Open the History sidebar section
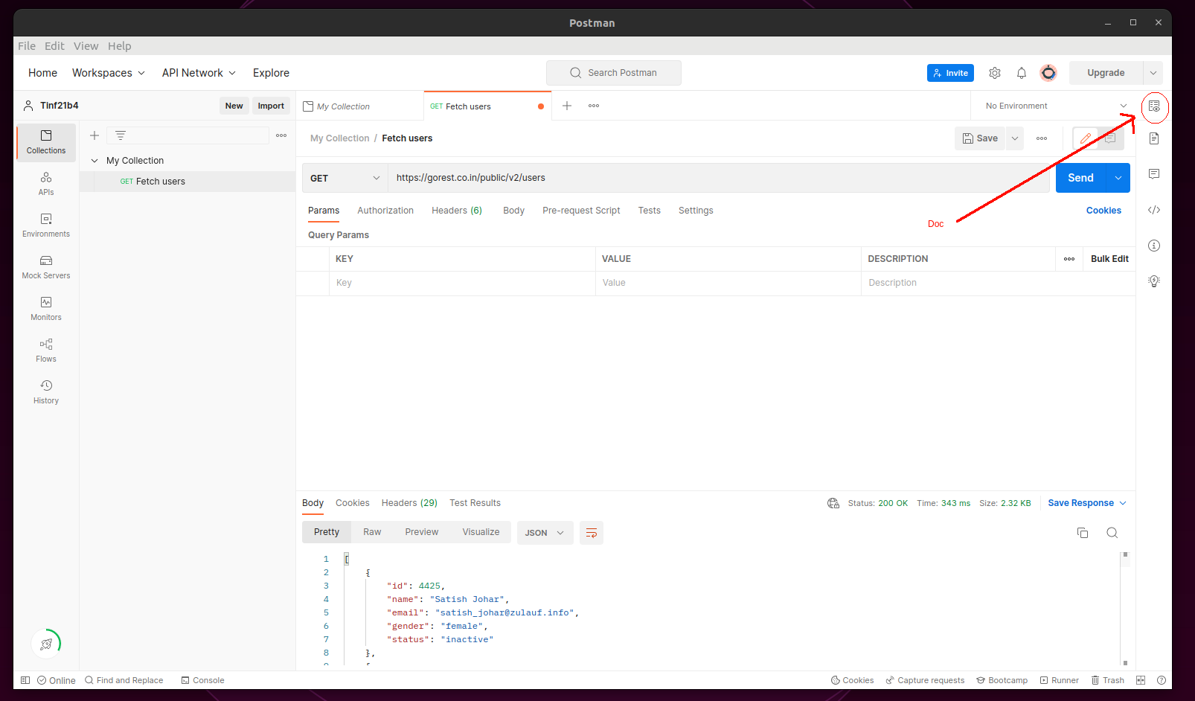 tap(46, 391)
